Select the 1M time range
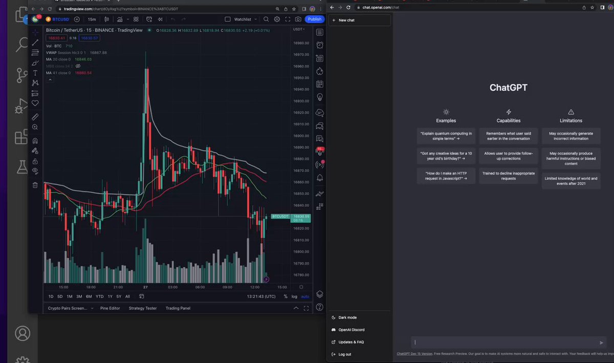 pyautogui.click(x=70, y=296)
